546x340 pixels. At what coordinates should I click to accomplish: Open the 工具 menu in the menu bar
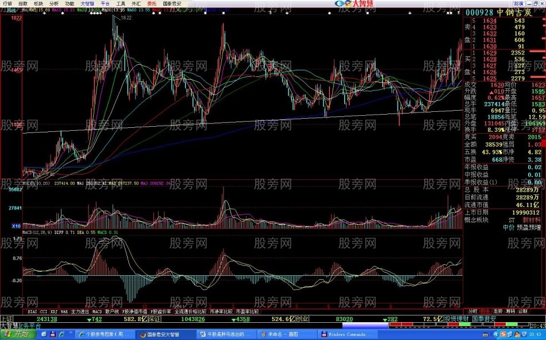120,3
